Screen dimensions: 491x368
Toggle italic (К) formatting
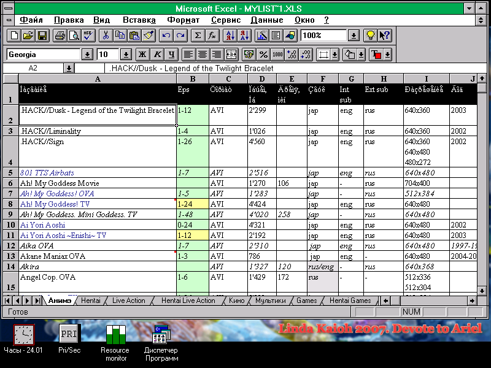pos(157,55)
